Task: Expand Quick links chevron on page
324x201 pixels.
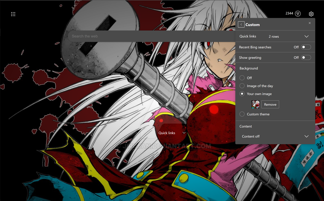Action: pyautogui.click(x=184, y=133)
